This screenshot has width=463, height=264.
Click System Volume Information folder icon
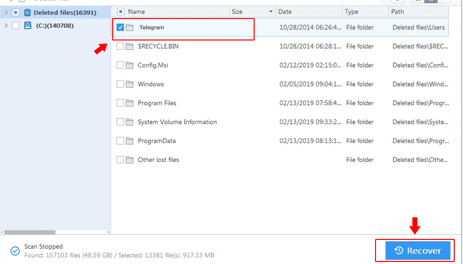130,122
